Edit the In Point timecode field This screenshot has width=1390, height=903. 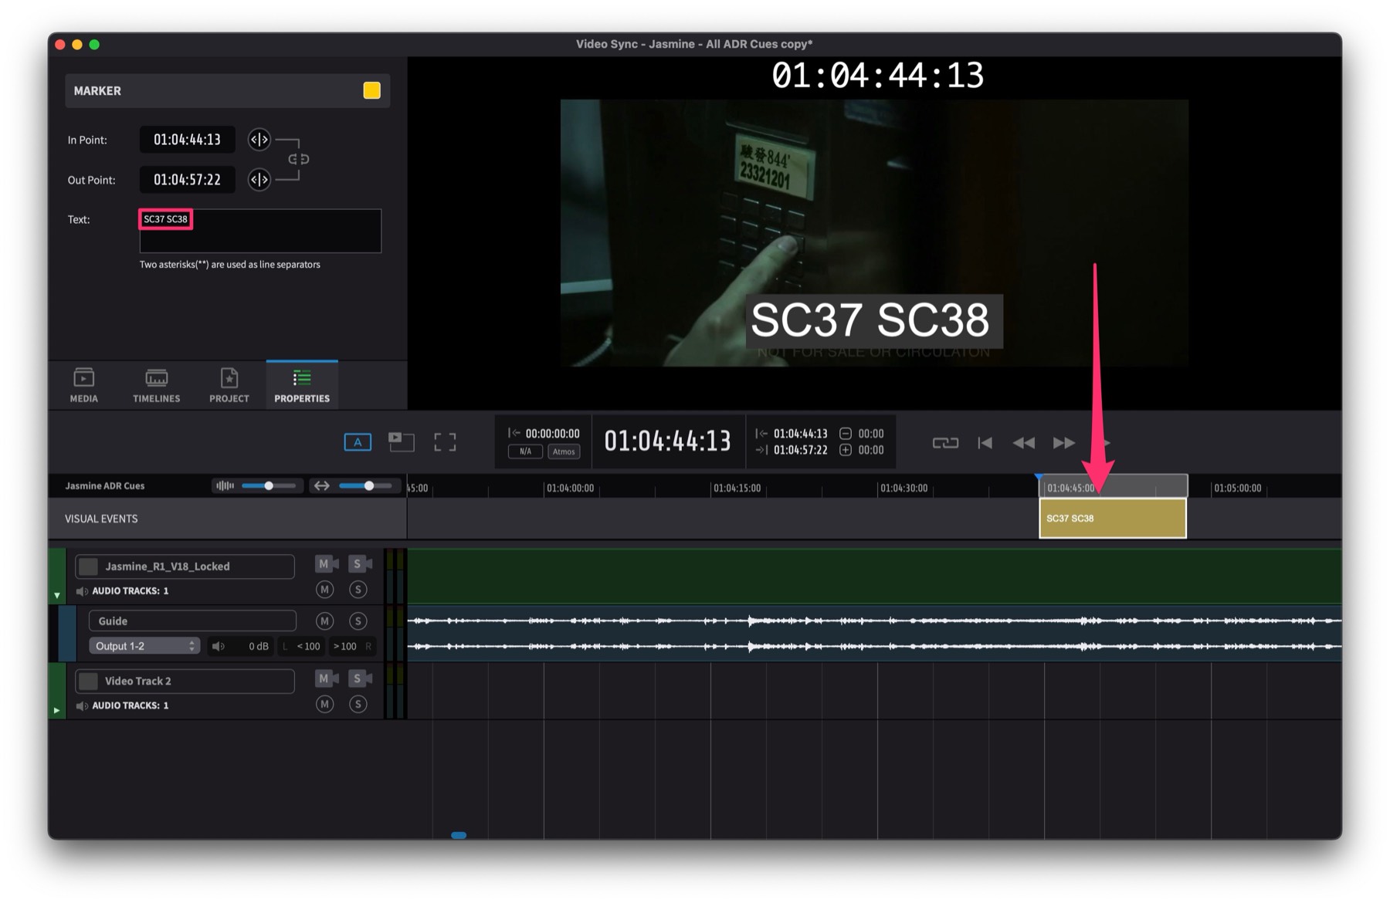point(187,140)
